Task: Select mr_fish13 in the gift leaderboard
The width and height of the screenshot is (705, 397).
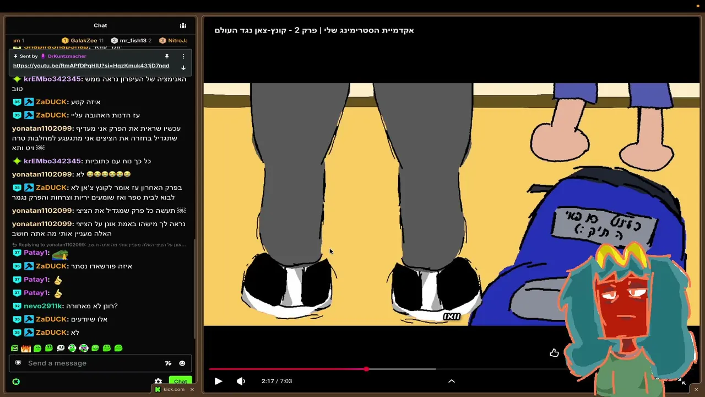Action: click(131, 41)
